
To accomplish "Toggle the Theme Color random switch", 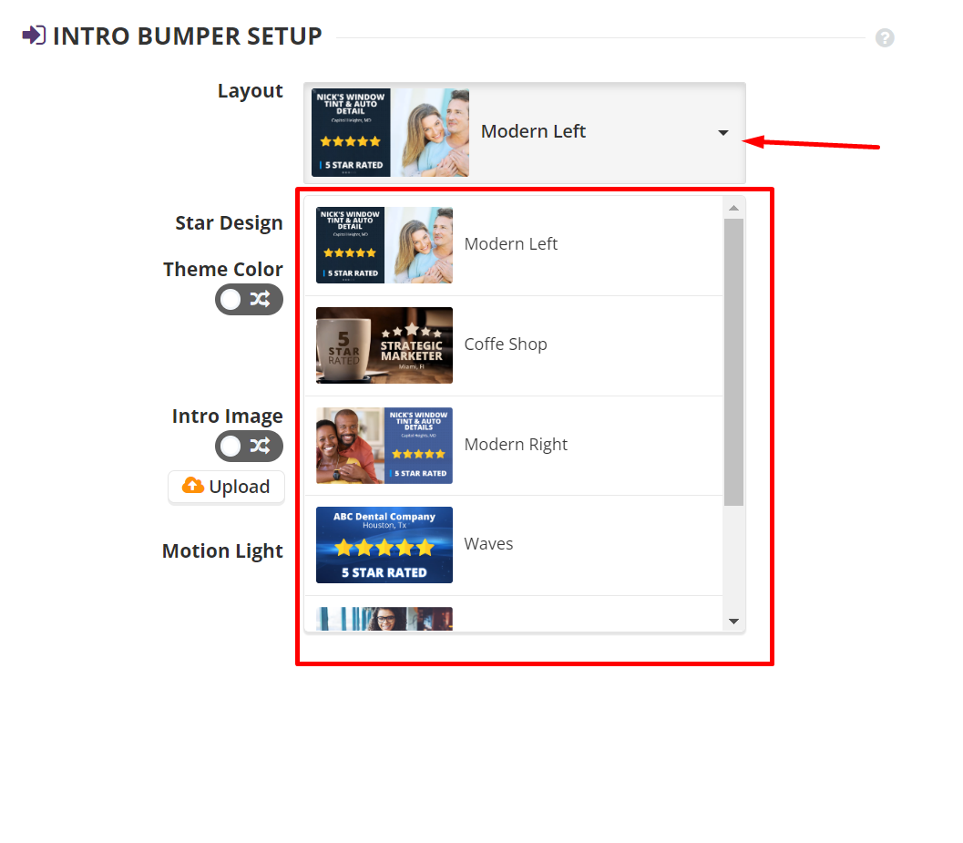I will coord(249,299).
